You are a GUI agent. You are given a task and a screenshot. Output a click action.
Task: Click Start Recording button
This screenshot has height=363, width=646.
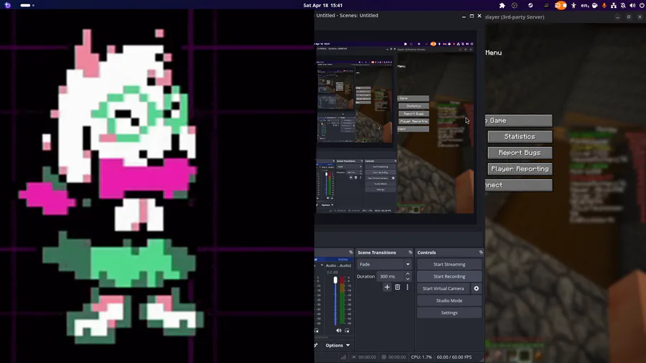pos(449,277)
